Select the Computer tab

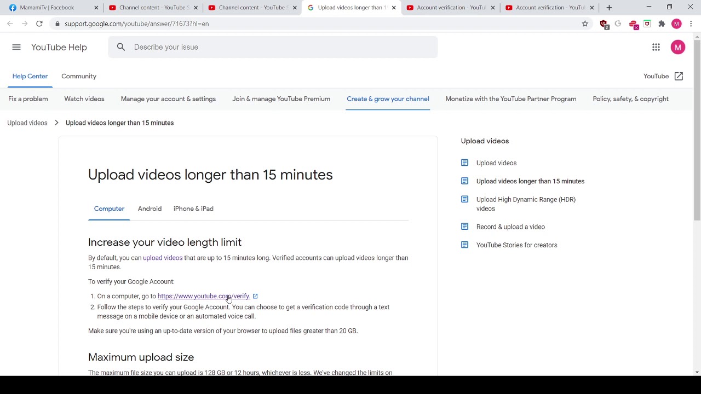[109, 208]
